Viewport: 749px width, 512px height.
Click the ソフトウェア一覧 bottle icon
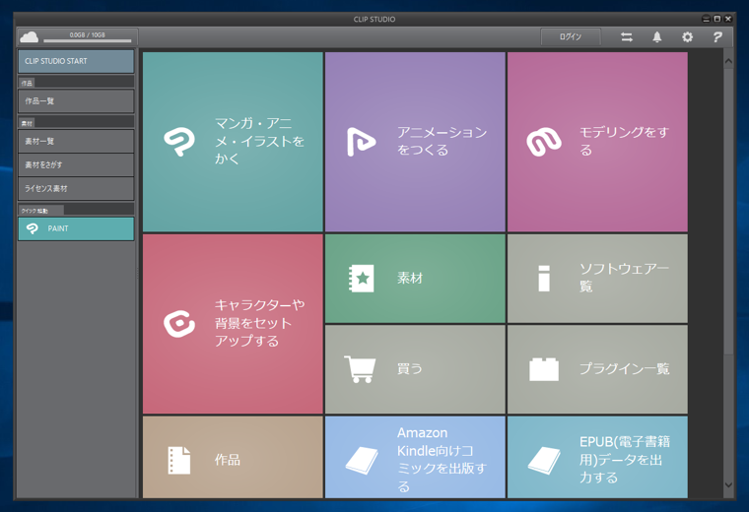click(544, 279)
